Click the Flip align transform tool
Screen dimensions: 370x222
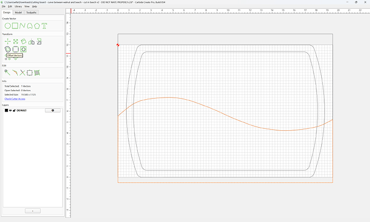39,41
